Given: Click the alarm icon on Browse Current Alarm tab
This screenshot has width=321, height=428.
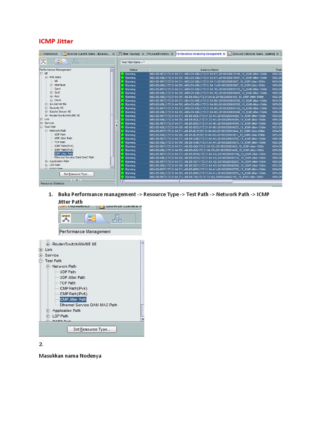Looking at the screenshot, I should point(65,54).
